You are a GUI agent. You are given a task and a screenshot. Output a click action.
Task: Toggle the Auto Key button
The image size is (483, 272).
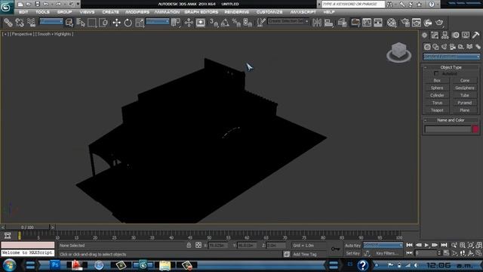352,246
